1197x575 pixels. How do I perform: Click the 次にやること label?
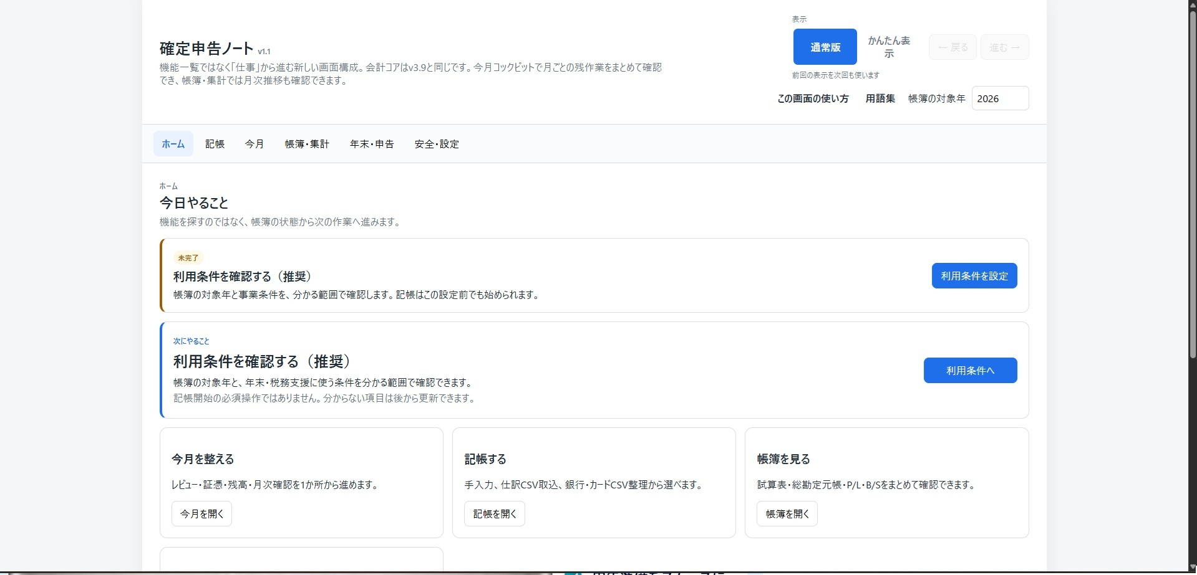[191, 341]
